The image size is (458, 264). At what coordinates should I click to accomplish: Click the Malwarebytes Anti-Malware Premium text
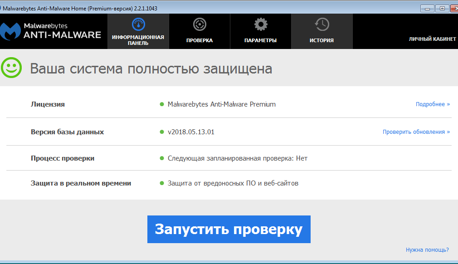[x=222, y=104]
